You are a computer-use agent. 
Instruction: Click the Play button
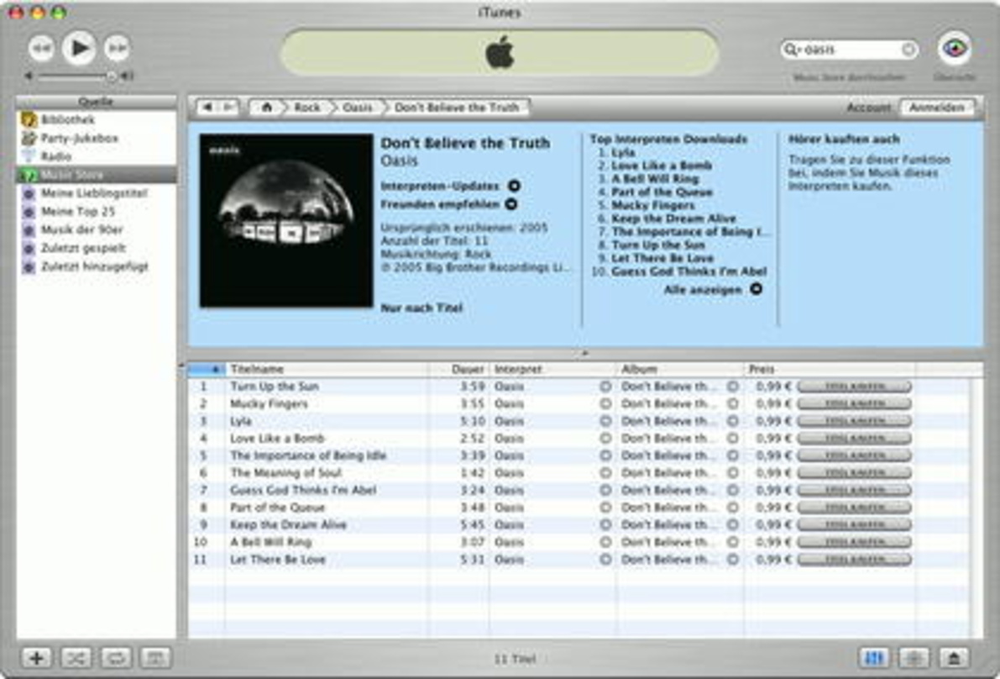79,48
